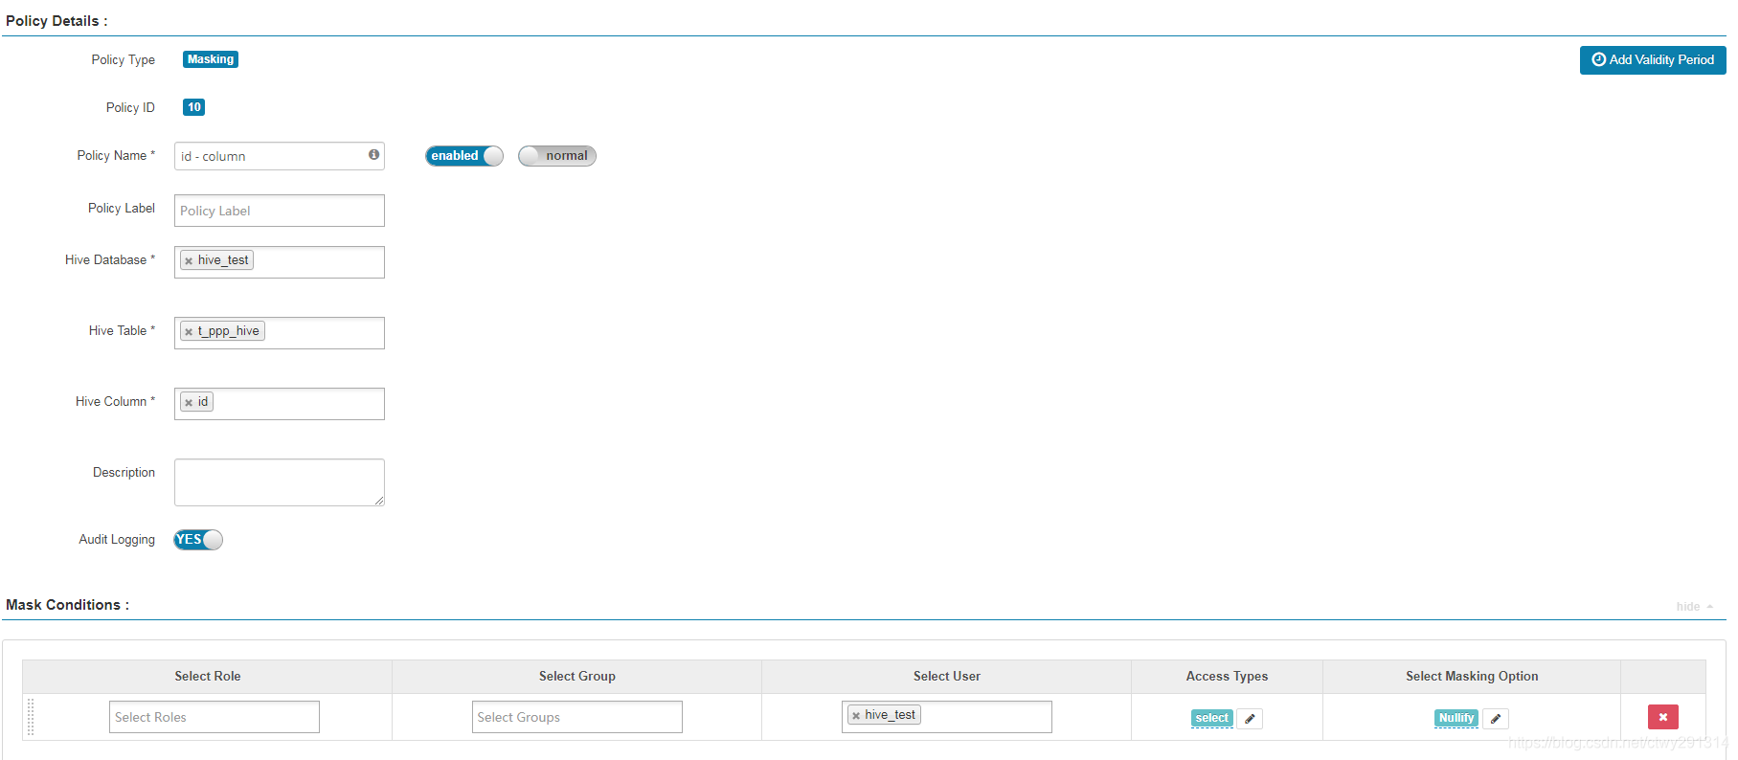Open the Select Roles dropdown
The width and height of the screenshot is (1738, 760).
point(214,717)
